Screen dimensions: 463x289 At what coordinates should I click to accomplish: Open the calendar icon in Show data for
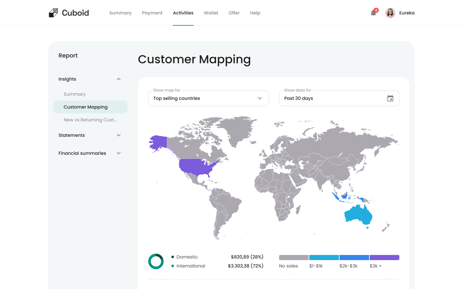[390, 98]
